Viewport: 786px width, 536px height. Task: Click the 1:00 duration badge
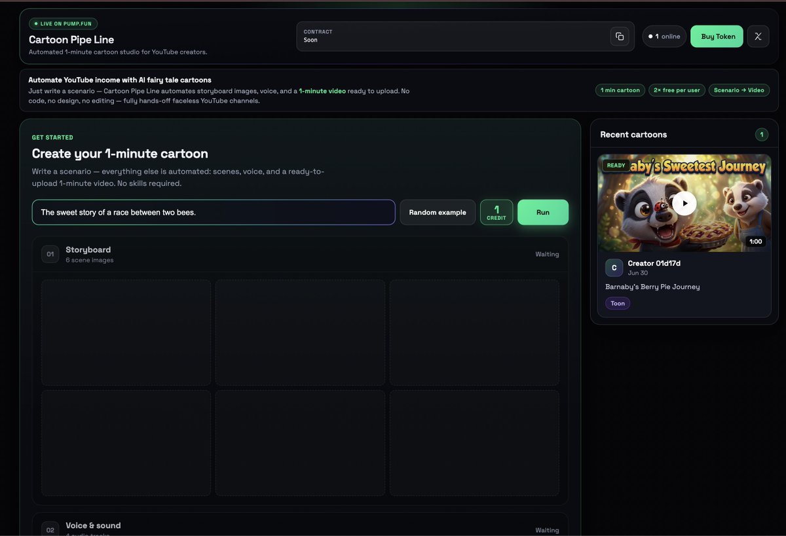click(756, 241)
